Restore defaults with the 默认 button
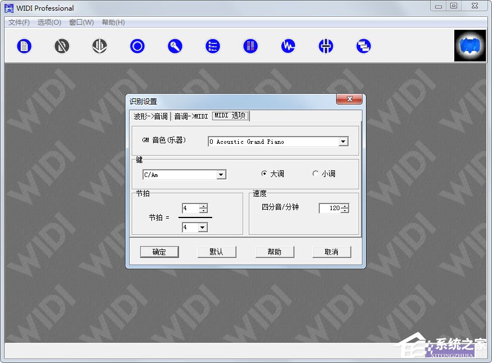 pos(217,252)
